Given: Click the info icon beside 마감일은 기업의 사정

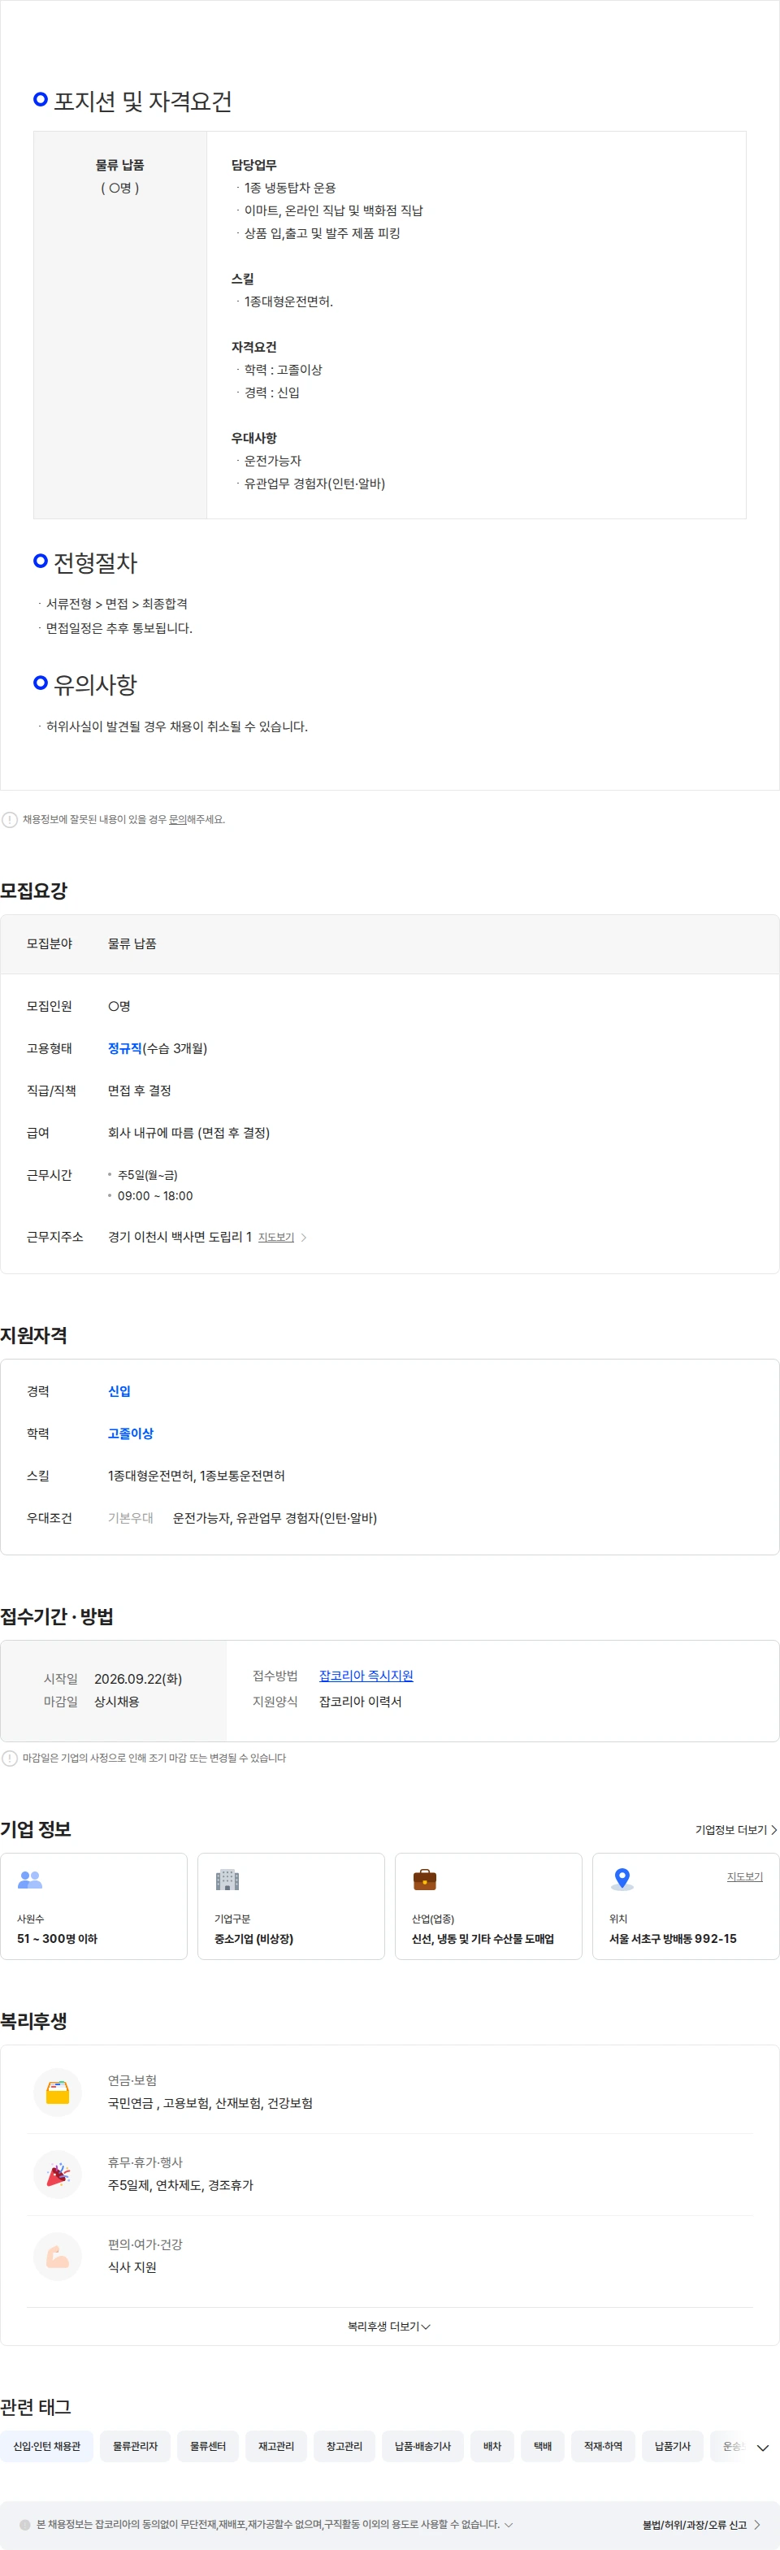Looking at the screenshot, I should 10,1758.
